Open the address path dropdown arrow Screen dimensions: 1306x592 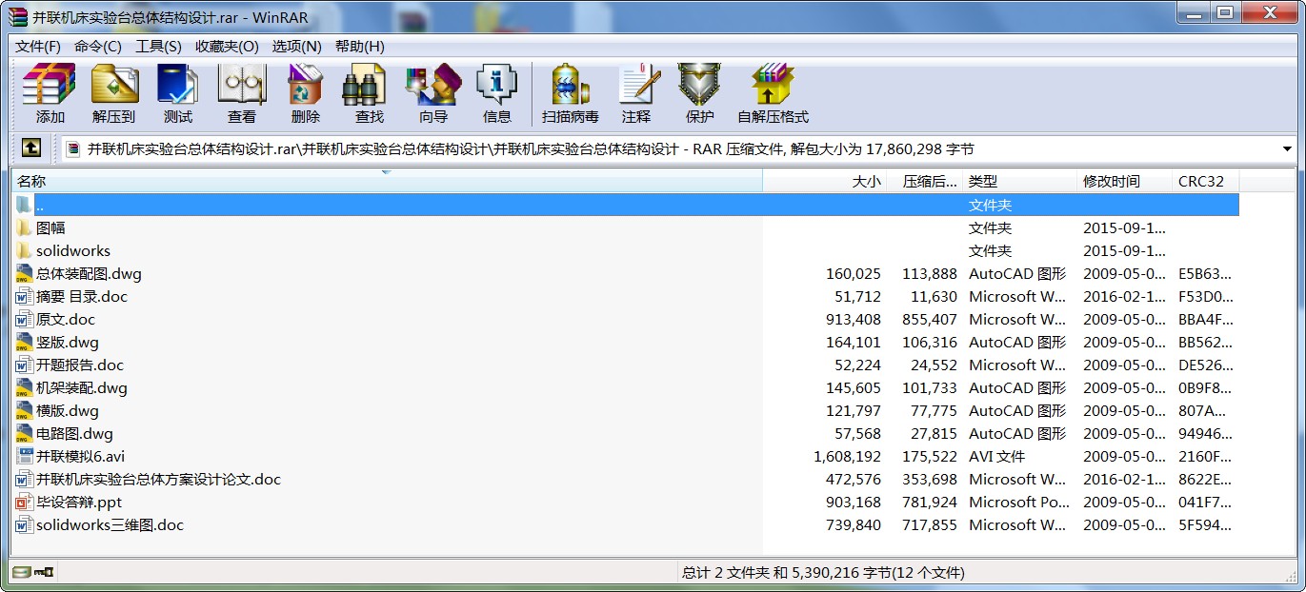point(1287,149)
